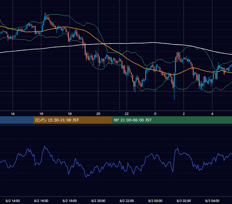Viewport: 232px width, 204px height.
Task: Click the 14 hour label on the price chart axis
Action: tap(13, 114)
